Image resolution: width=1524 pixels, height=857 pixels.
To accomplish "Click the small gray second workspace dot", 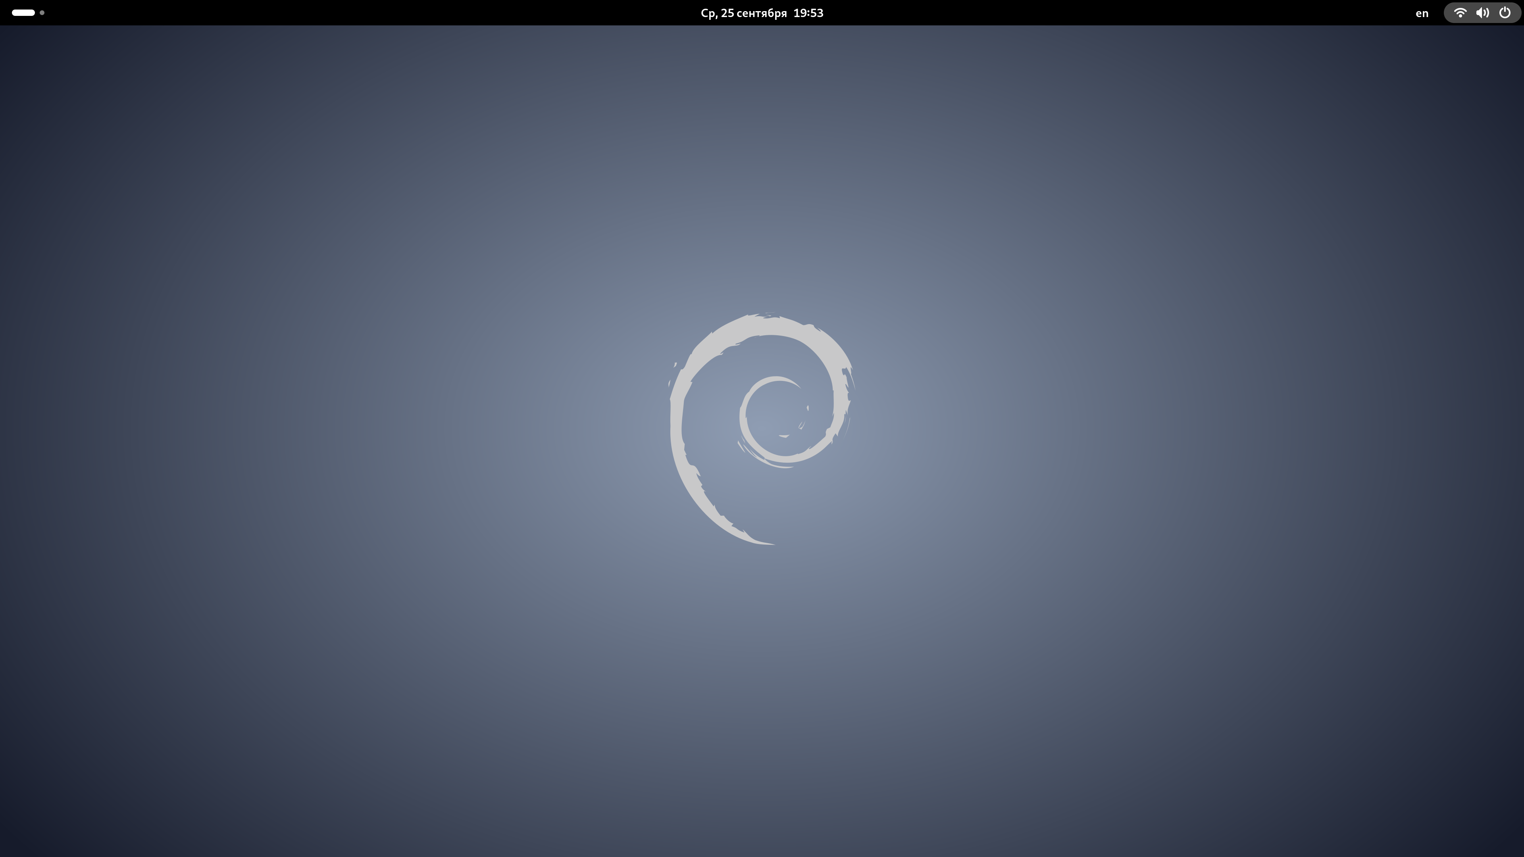I will pos(42,12).
